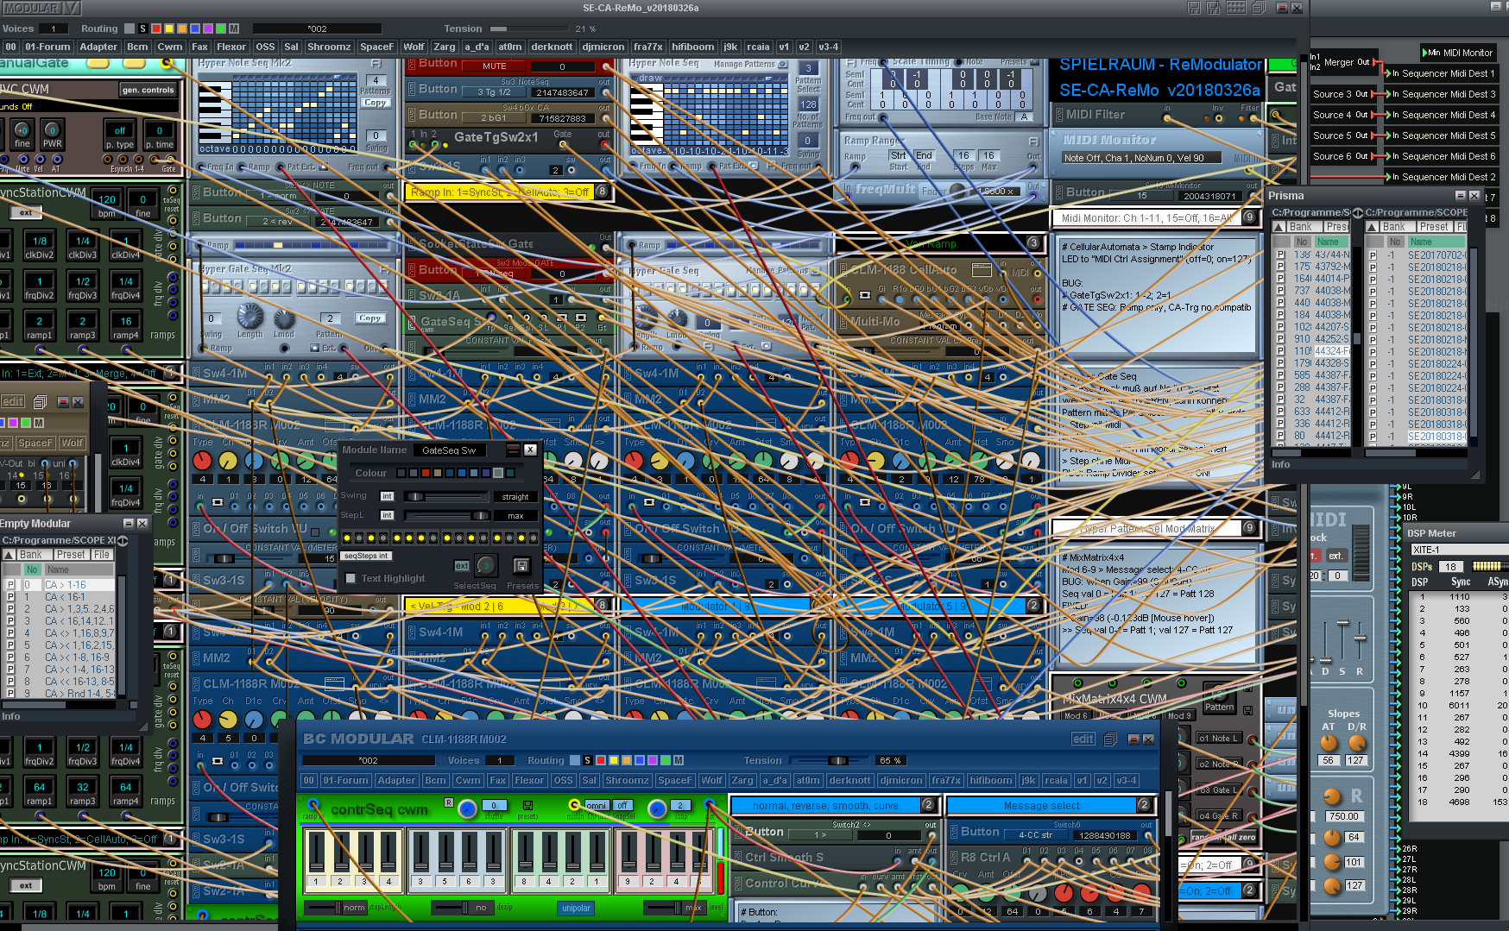The image size is (1509, 931).
Task: Minimize the GateSeq Sw module popup
Action: coord(513,450)
